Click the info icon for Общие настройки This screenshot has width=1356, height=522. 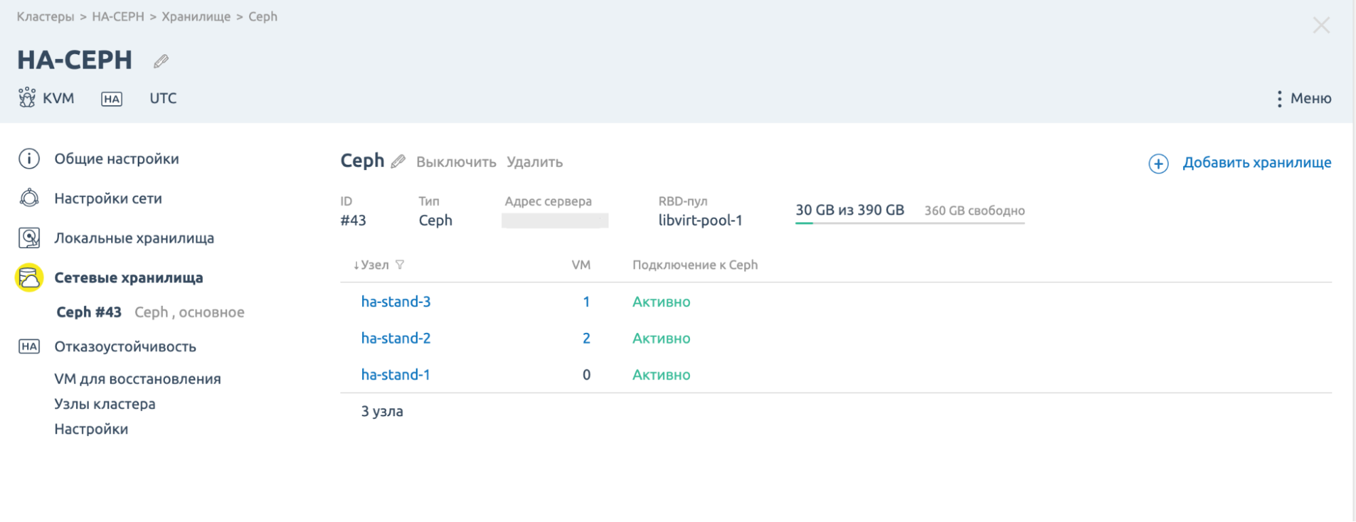[x=29, y=159]
